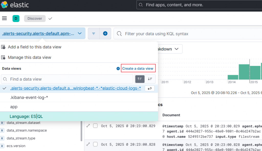262x151 pixels.
Task: Check the 20:23:00.828 row checkbox
Action: 95,144
